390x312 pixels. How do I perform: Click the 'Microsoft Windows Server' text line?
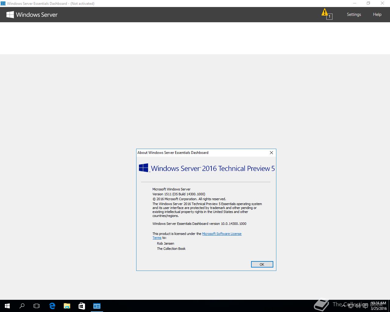coord(172,189)
